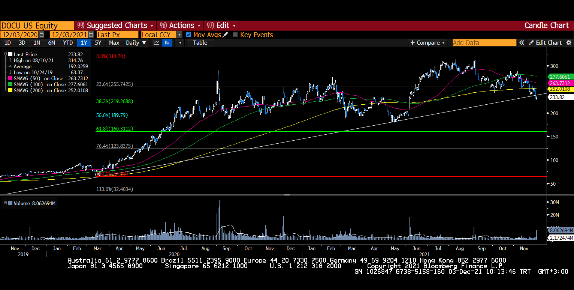Open the chart style dropdown arrow
The height and width of the screenshot is (290, 574).
click(x=180, y=43)
